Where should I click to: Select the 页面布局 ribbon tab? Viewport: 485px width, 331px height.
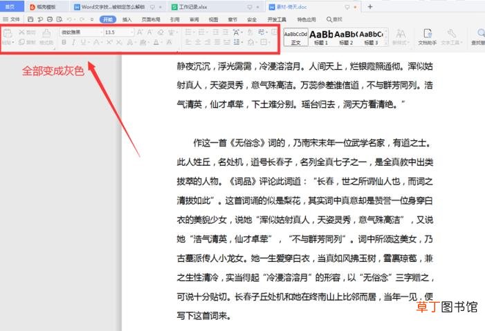click(x=151, y=19)
